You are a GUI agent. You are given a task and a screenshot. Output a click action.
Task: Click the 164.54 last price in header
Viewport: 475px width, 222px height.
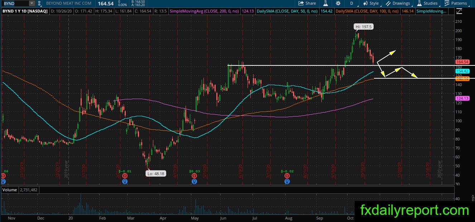(x=106, y=3)
